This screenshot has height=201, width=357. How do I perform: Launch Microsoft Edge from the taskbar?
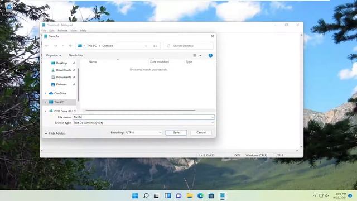pos(201,196)
